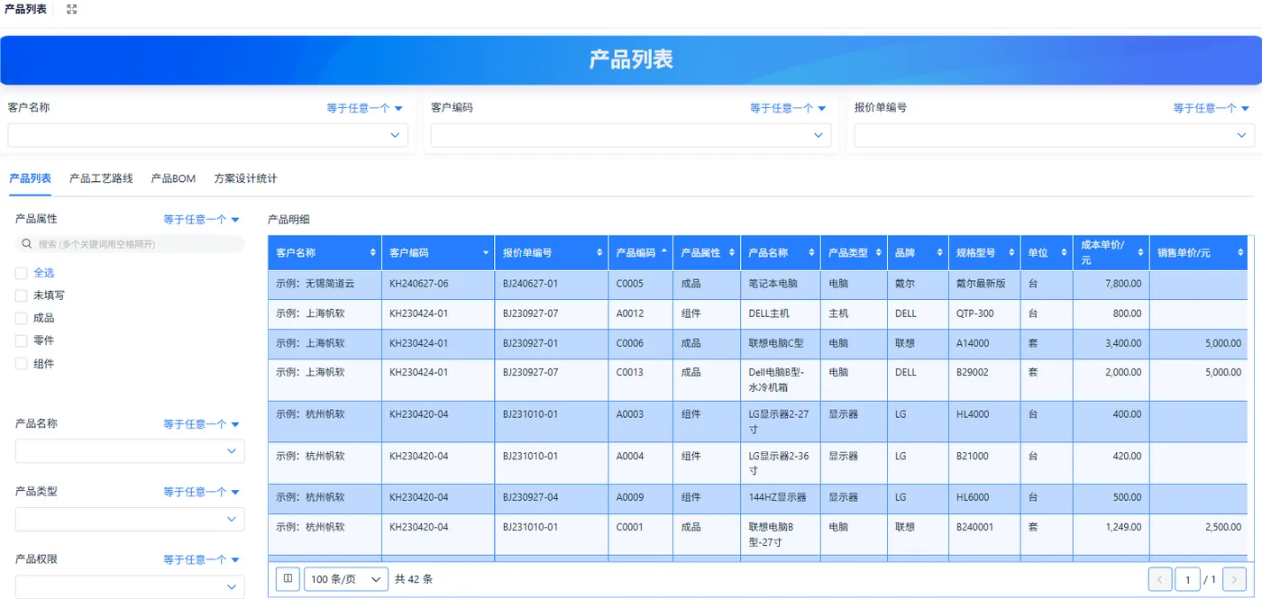Sort by 产品编码 column arrow
Screen dimensions: 1262x599
(665, 252)
